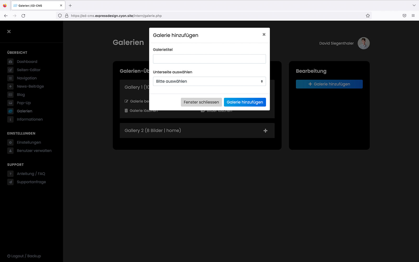Bookmark this page with the star icon
This screenshot has height=262, width=419.
[368, 16]
